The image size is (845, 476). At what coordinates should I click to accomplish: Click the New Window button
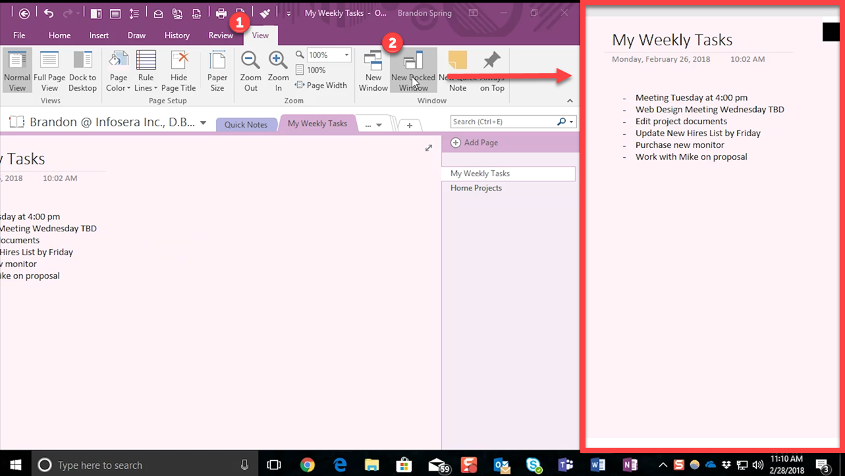(373, 70)
